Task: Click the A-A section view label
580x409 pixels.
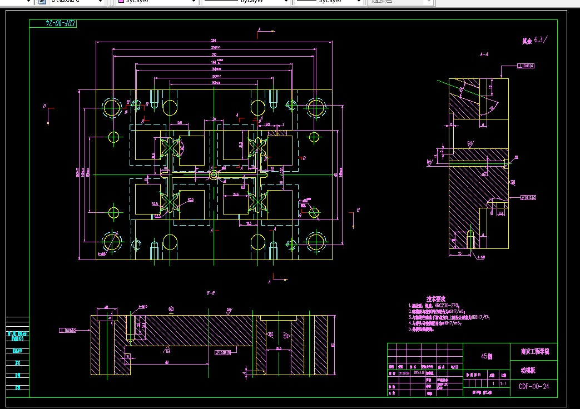Action: coord(484,55)
